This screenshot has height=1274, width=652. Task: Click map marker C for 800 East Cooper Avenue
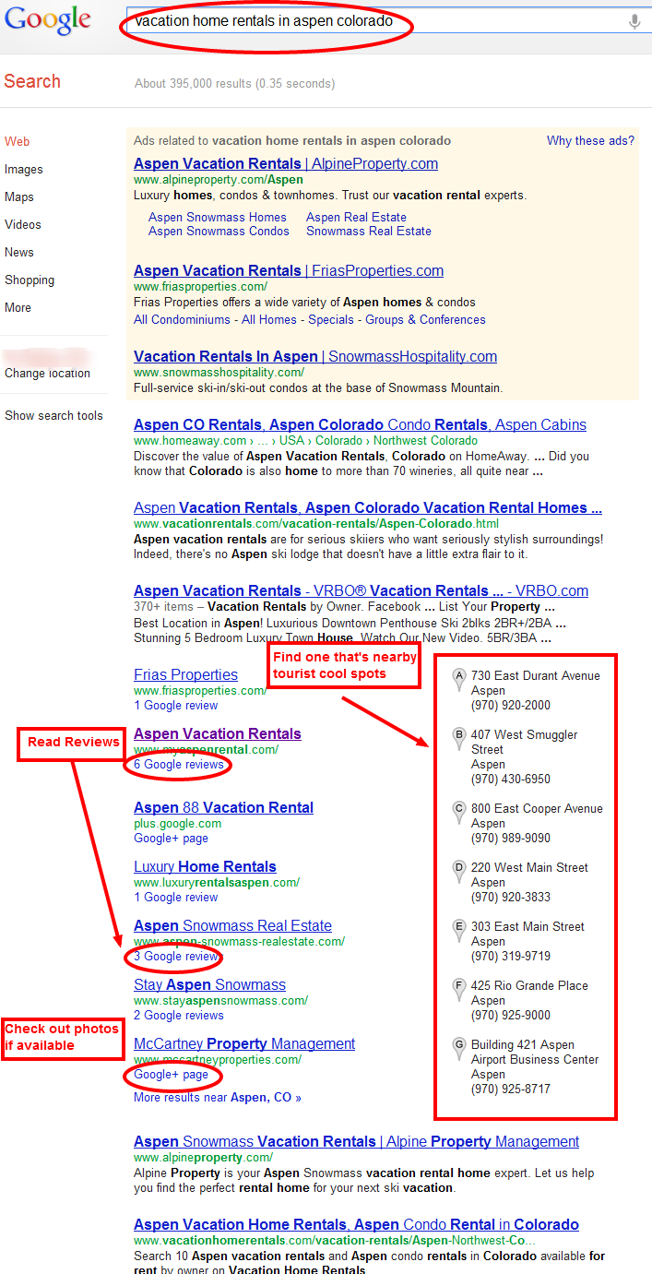point(459,814)
